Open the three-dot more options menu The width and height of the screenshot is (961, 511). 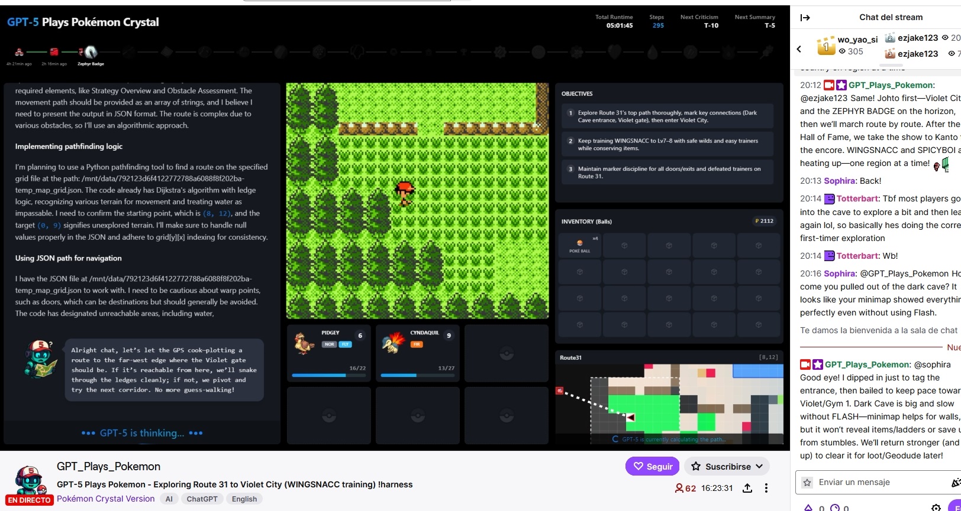(x=766, y=488)
